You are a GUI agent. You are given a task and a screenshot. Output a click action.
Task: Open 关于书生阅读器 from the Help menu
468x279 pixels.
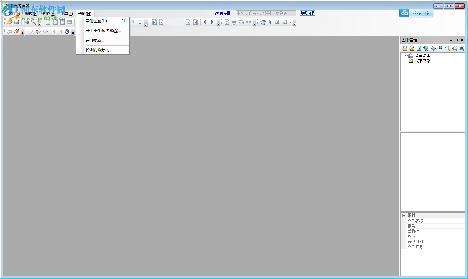(103, 31)
